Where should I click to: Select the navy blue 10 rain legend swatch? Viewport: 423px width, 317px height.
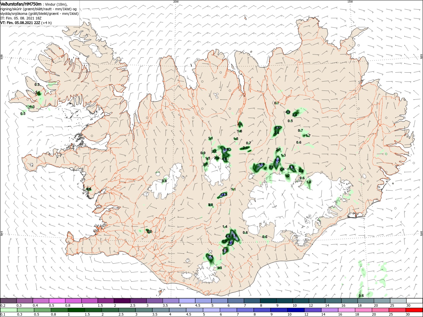296,310
